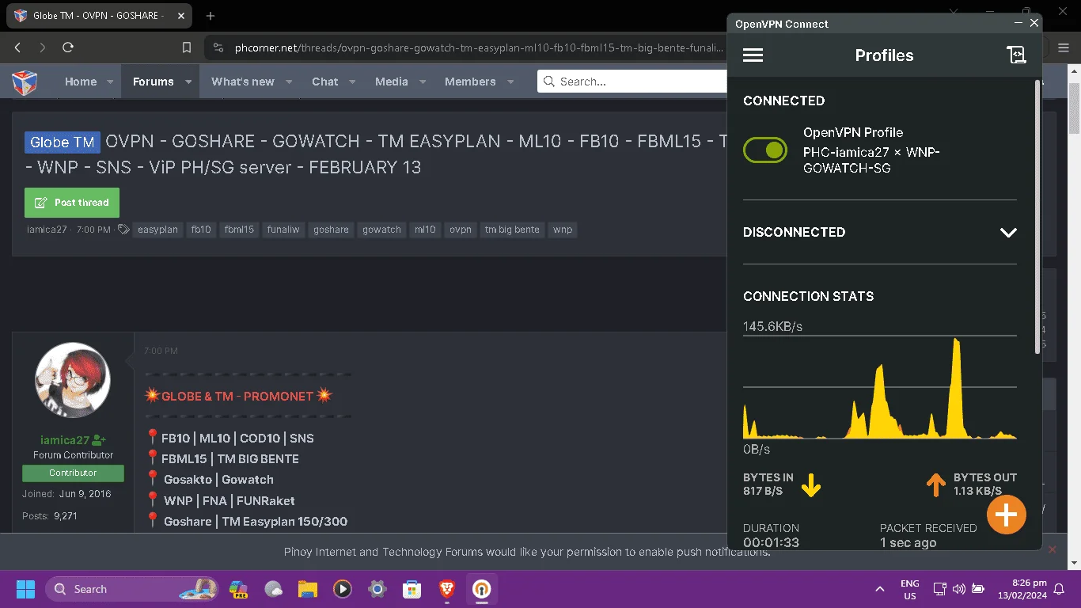The image size is (1081, 608).
Task: Click the 7:00 PM post timestamp
Action: tap(161, 351)
